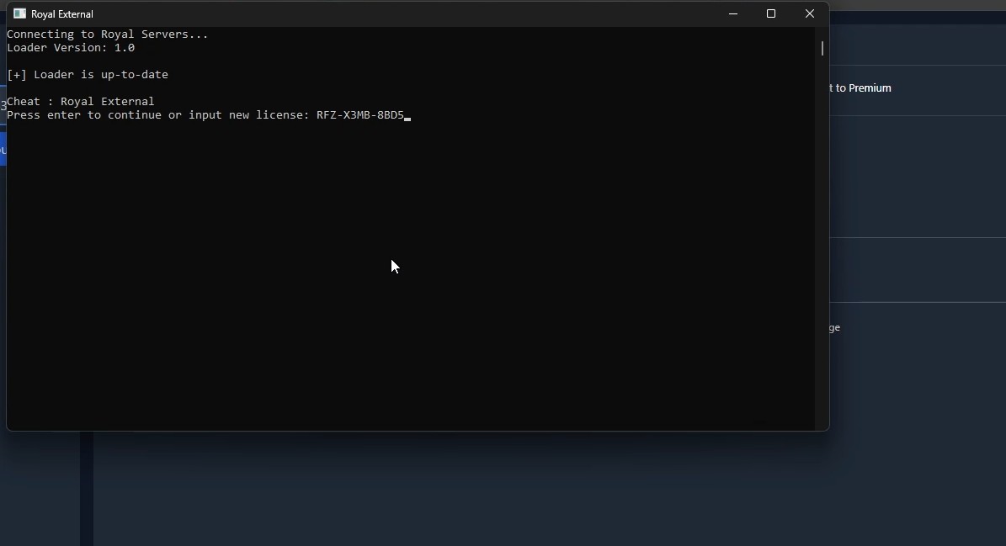Click the 'Connecting to Royal Servers...' line

(x=107, y=34)
